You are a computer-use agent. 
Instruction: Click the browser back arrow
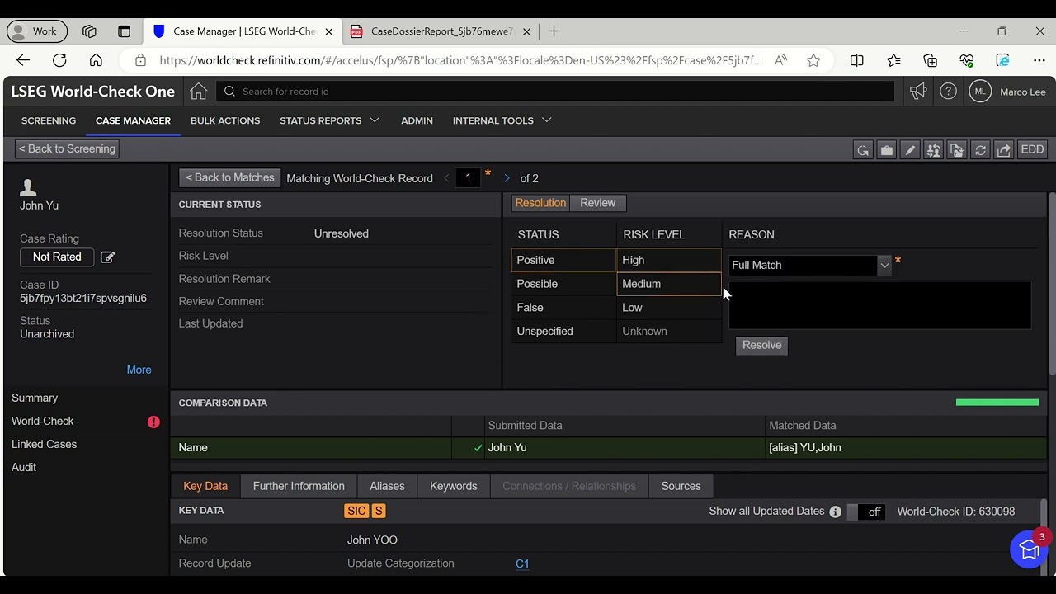pos(23,60)
